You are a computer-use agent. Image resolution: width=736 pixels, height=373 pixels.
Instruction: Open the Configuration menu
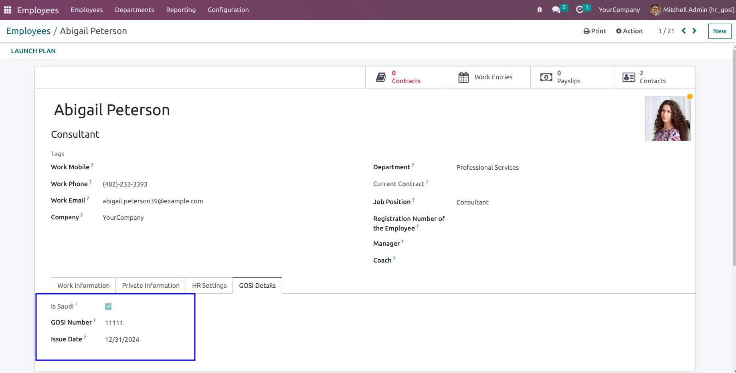point(228,10)
